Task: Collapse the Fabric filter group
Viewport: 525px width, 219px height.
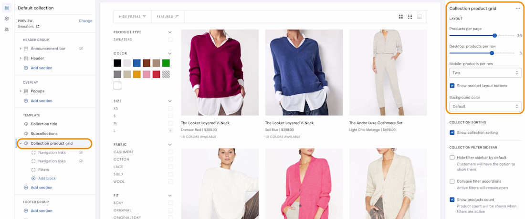Action: click(x=170, y=145)
